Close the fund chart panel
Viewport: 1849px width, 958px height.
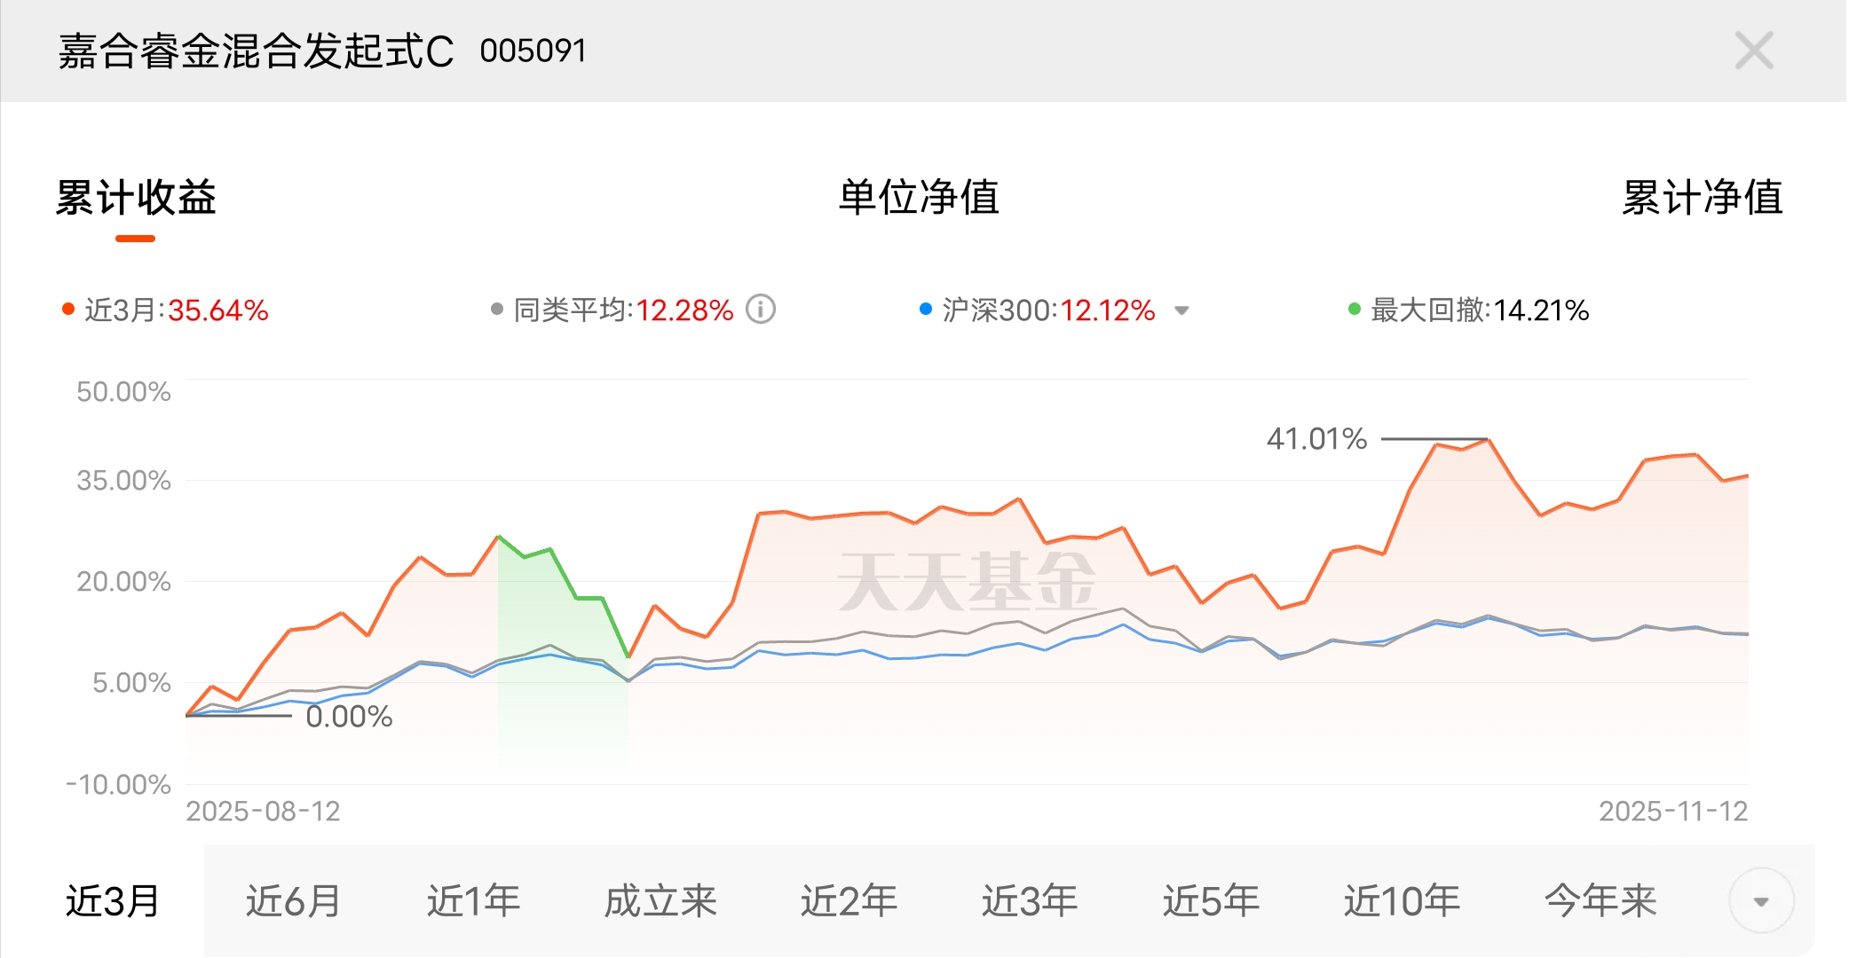tap(1754, 51)
